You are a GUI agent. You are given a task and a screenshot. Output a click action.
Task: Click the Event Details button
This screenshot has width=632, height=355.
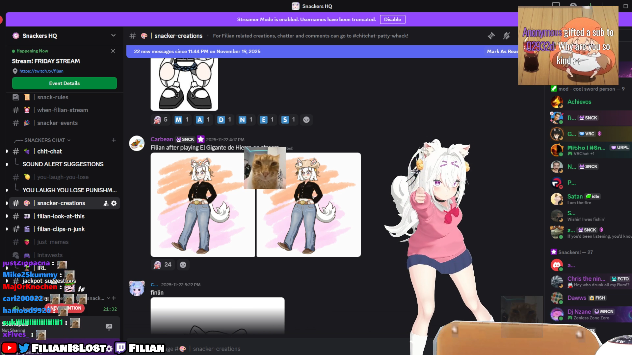(64, 83)
